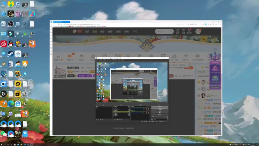The image size is (259, 146).
Task: Open 客户端 icon in Douyu header
Action: 189,31
